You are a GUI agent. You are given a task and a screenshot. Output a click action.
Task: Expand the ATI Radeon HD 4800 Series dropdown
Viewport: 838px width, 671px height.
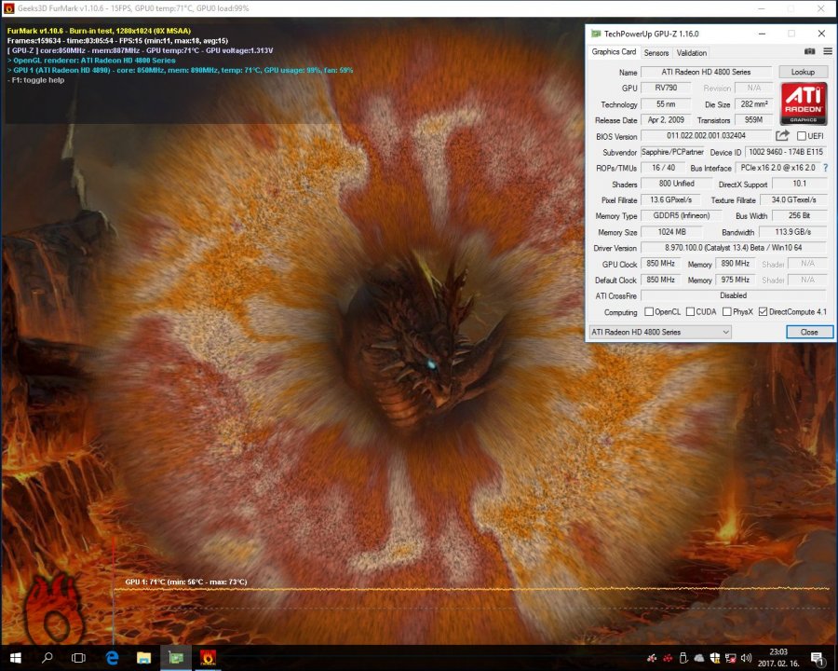click(x=660, y=333)
